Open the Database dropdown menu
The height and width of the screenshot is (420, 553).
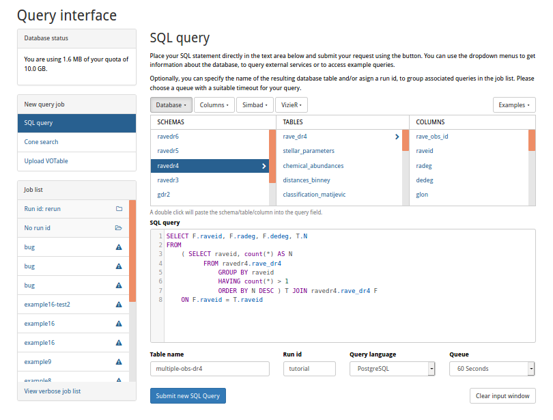point(171,105)
